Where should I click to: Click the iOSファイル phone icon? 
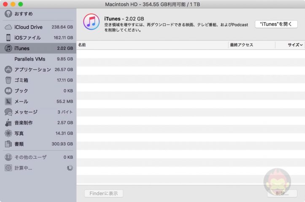(x=8, y=37)
